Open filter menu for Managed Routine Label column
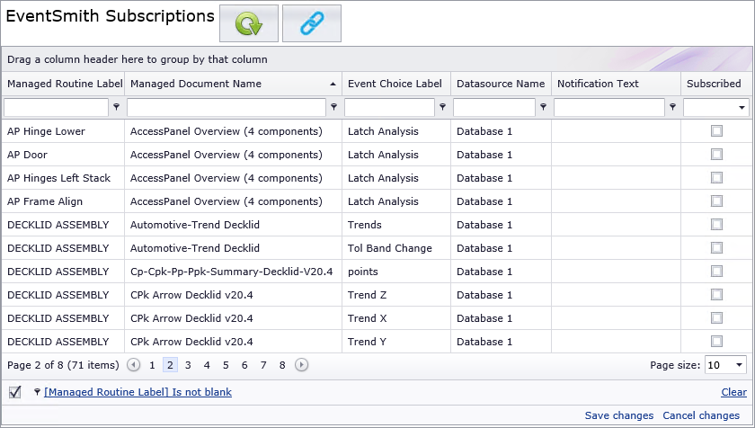The image size is (755, 428). tap(116, 107)
